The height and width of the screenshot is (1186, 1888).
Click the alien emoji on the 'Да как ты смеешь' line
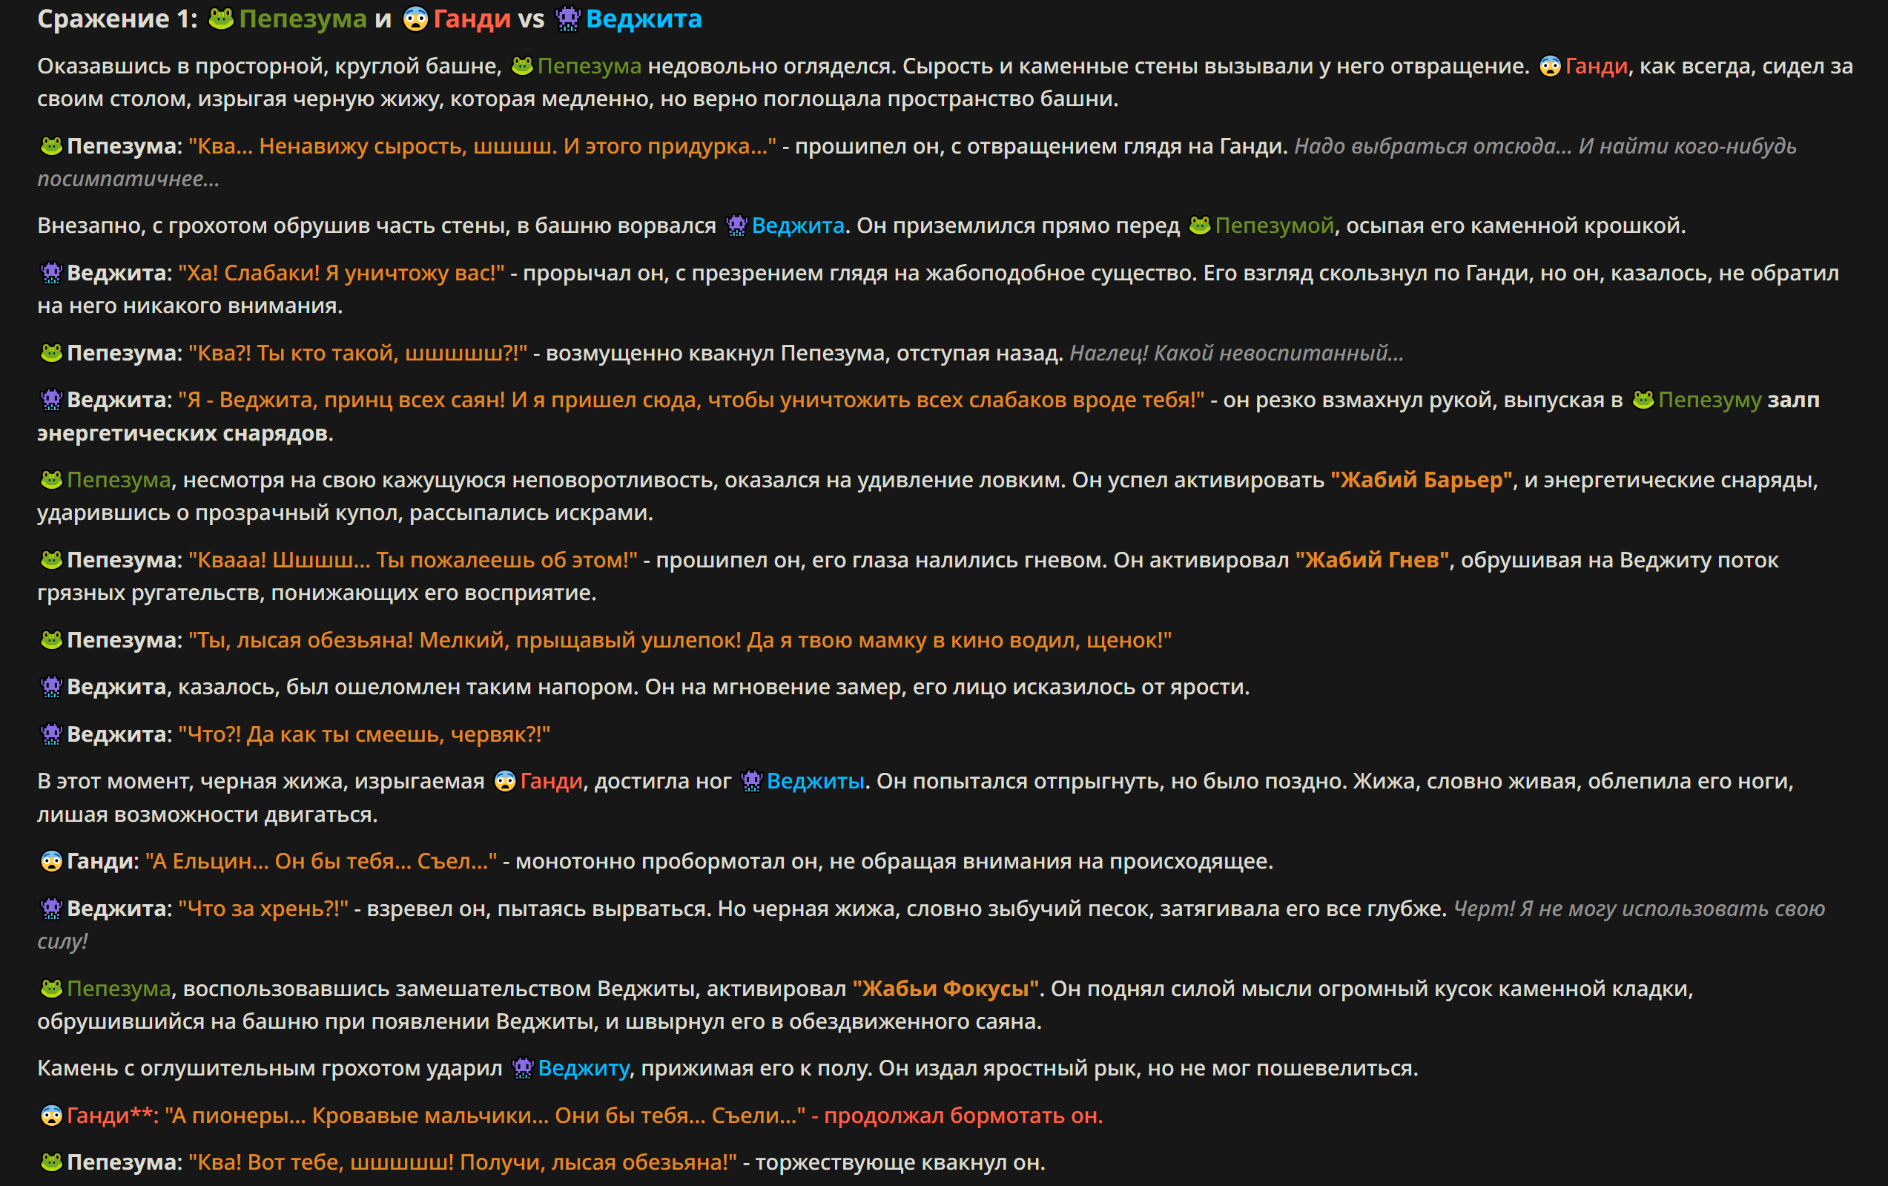52,734
